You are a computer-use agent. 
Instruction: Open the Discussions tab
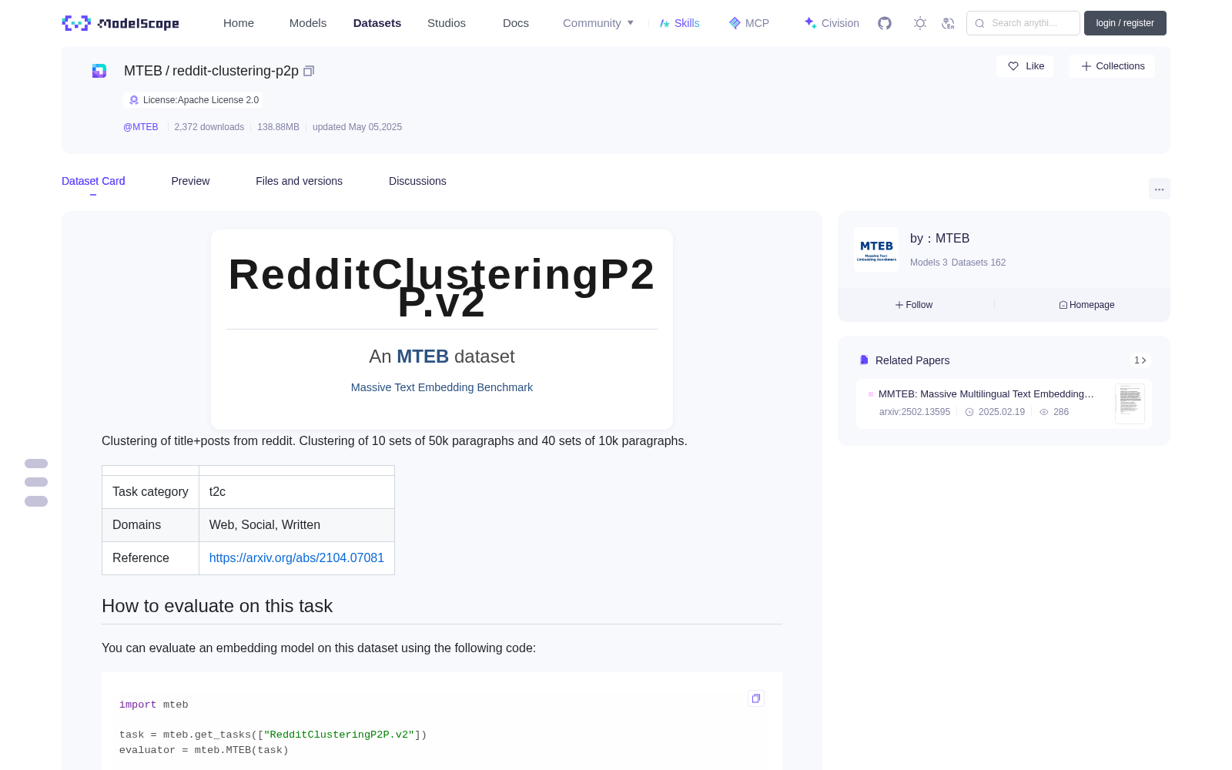point(417,181)
